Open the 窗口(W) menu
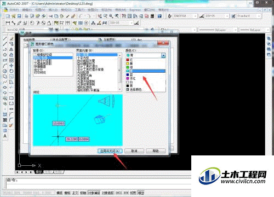 150,10
